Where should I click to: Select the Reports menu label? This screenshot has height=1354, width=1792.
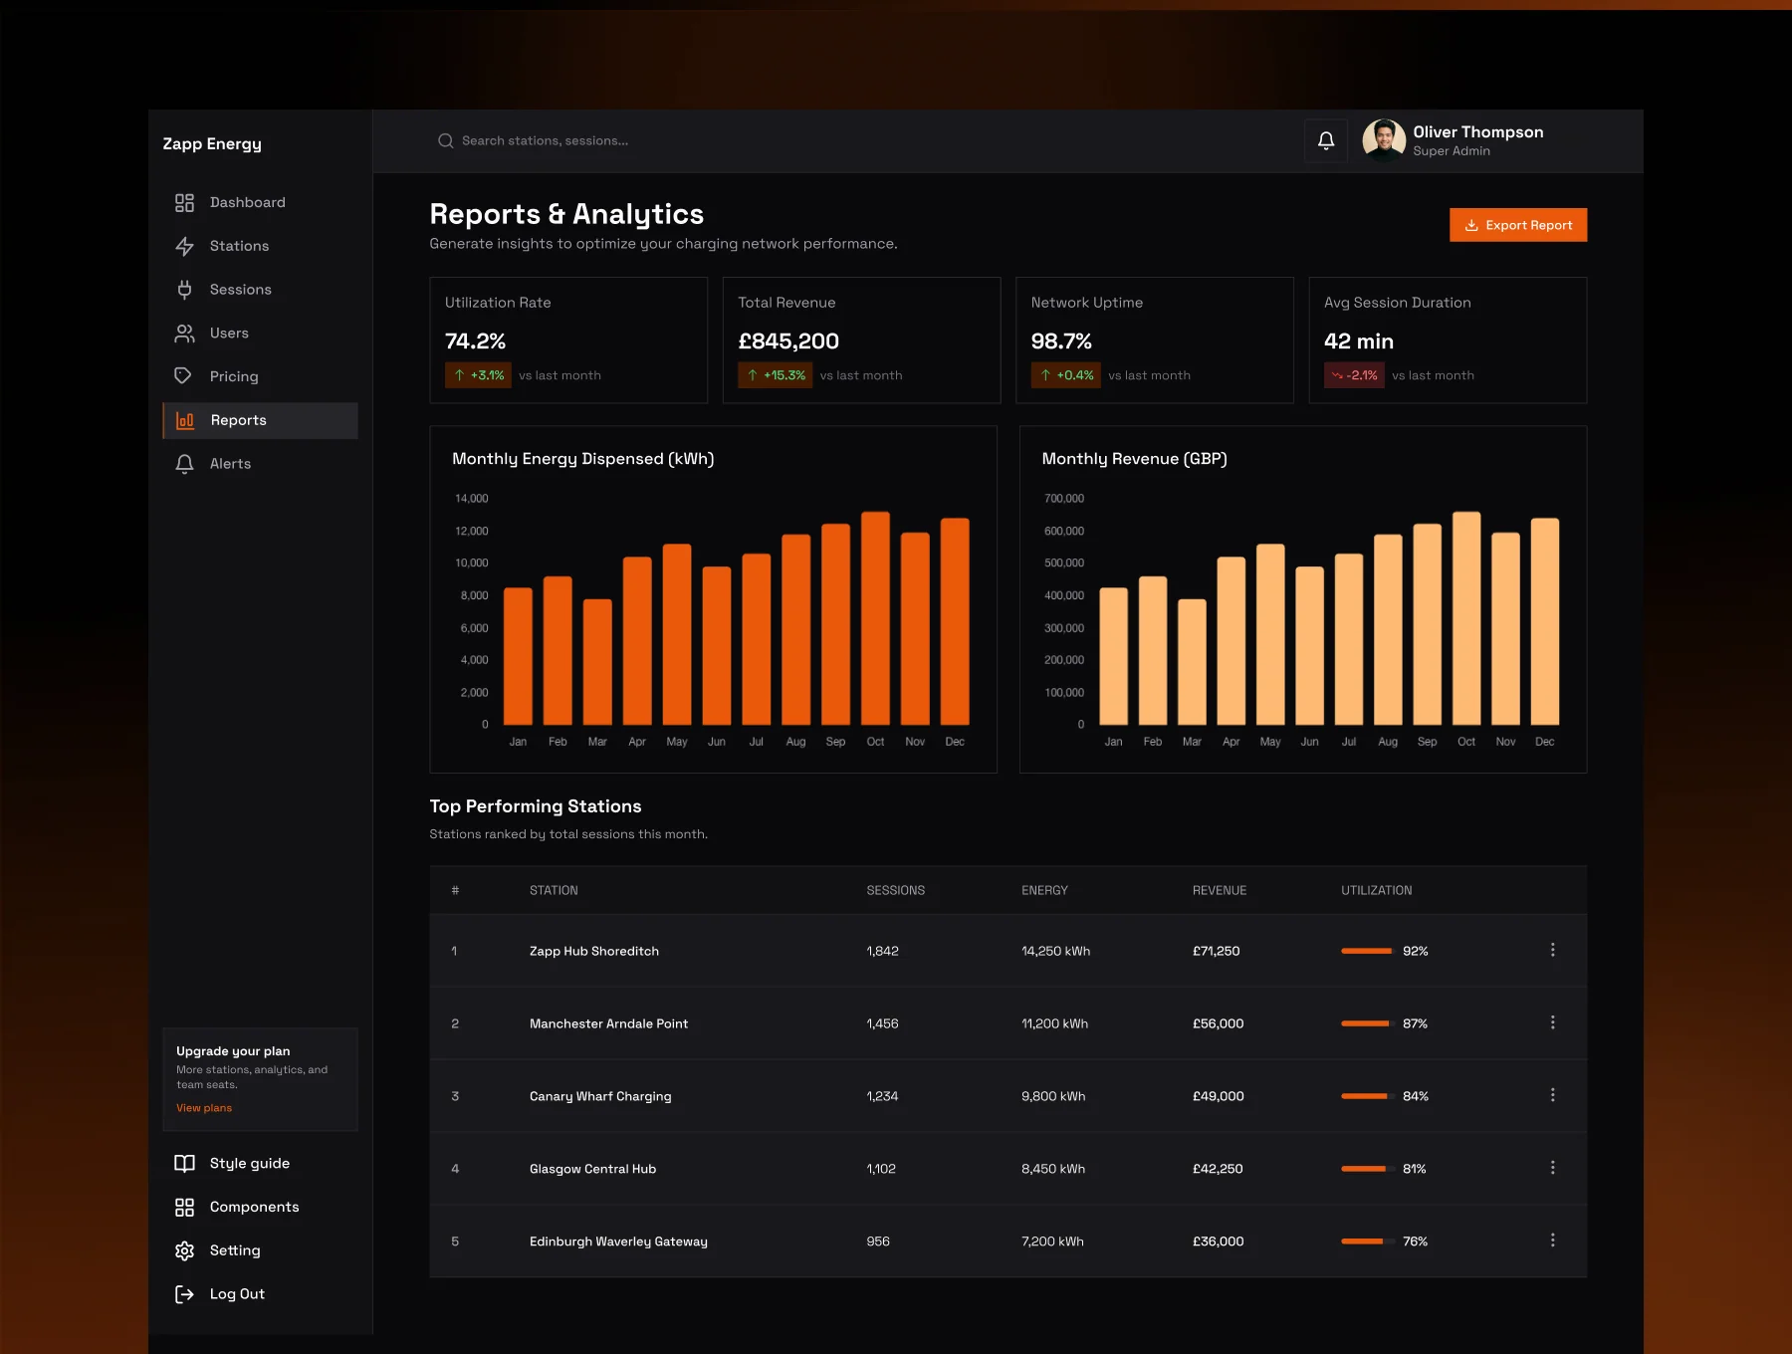[x=239, y=420]
